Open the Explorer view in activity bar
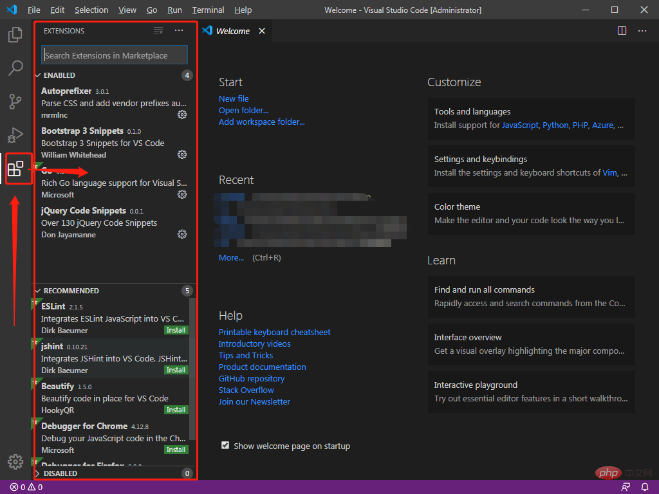Screen dimensions: 659x494 [x=15, y=34]
